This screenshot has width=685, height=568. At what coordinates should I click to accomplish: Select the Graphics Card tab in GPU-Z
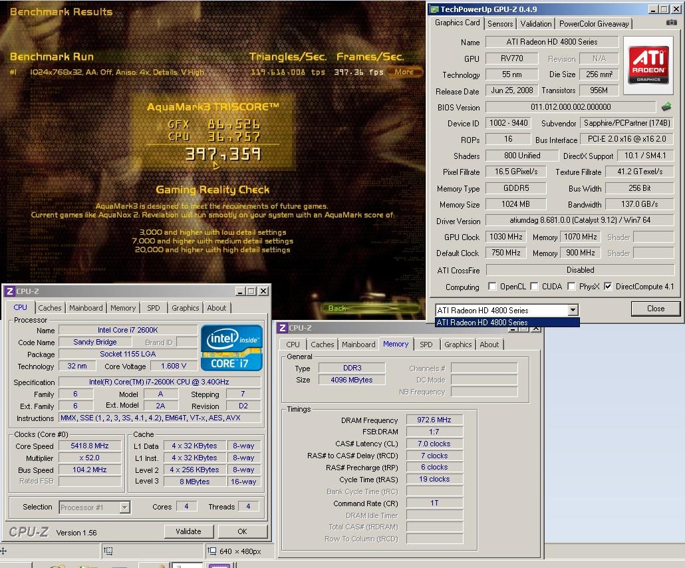coord(457,23)
